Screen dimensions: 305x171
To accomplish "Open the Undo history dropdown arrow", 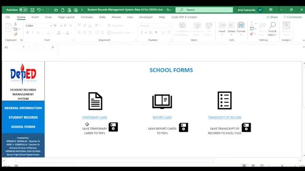I will point(42,9).
